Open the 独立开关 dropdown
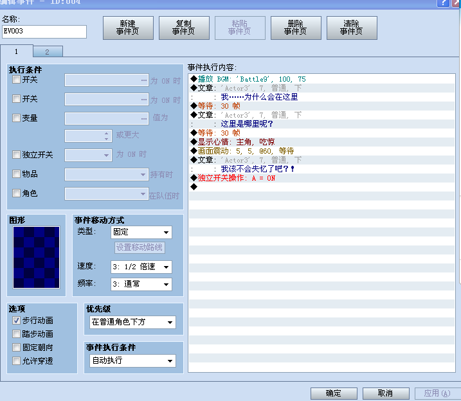This screenshot has height=401, width=461. pos(88,155)
